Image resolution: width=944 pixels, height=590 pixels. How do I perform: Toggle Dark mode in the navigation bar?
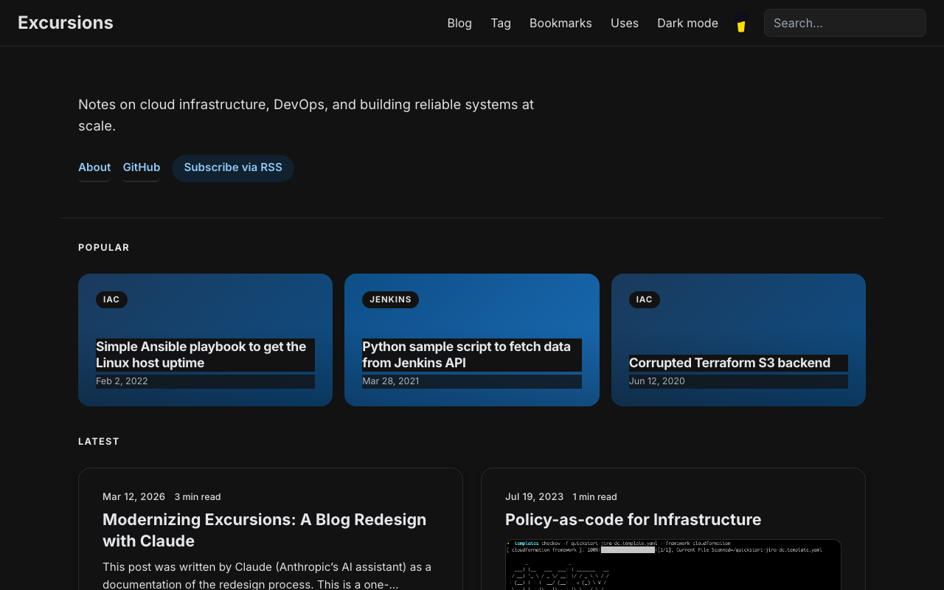(687, 23)
